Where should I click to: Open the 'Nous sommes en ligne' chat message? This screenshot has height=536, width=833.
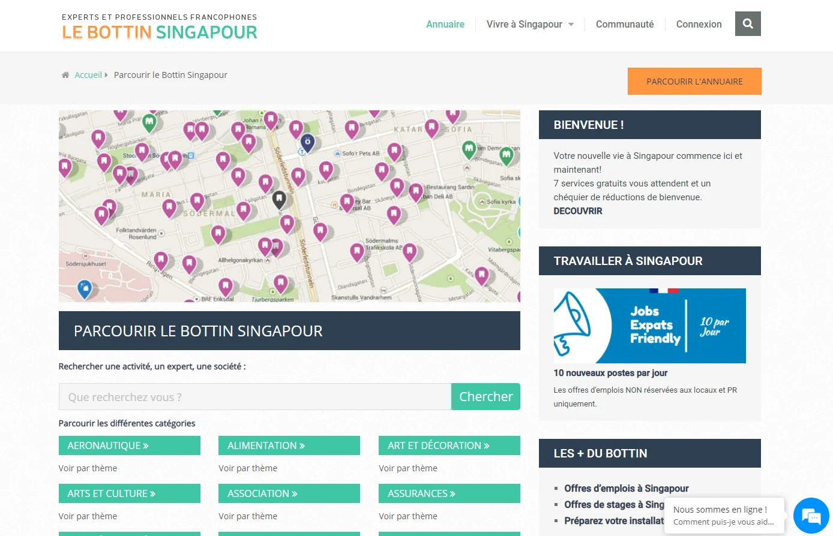pos(724,515)
